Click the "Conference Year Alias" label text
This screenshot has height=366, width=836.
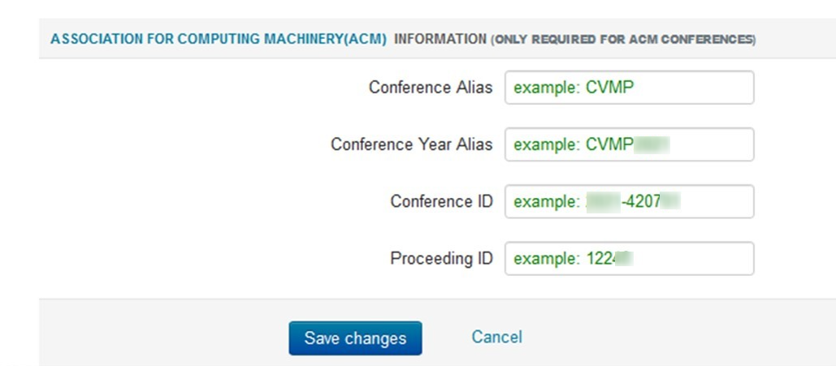(x=411, y=144)
